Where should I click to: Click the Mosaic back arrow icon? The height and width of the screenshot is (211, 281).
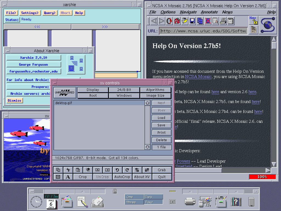pyautogui.click(x=154, y=21)
